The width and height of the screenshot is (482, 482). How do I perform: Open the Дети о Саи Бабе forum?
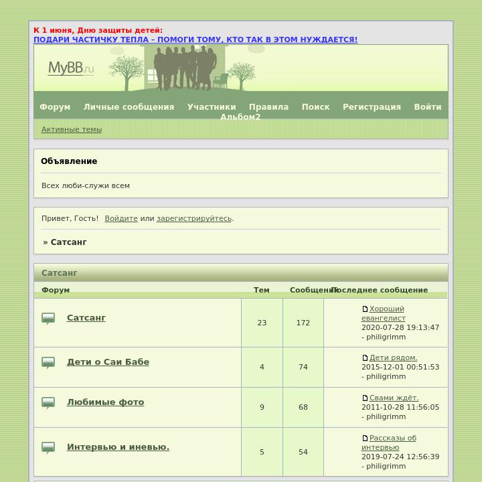coord(108,362)
